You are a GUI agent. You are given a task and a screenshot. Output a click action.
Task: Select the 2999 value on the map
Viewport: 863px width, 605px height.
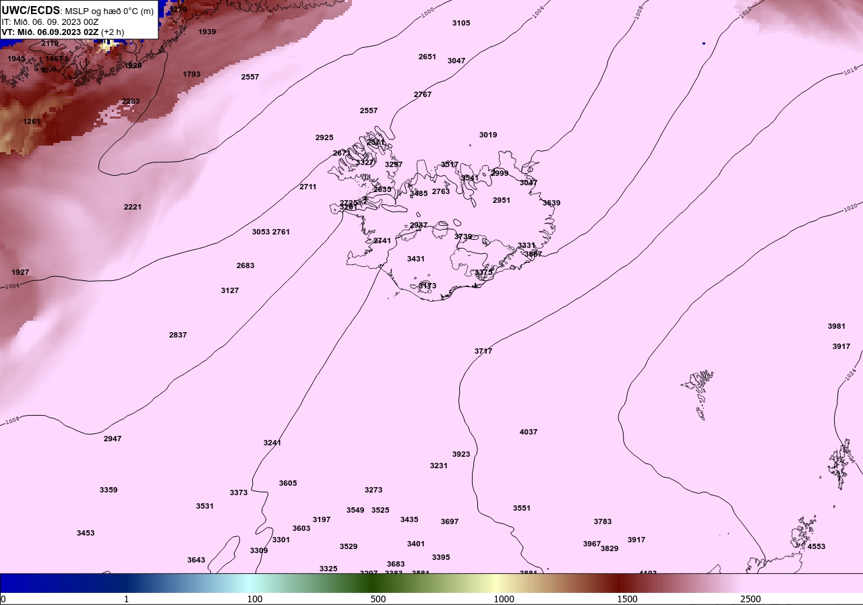point(500,173)
